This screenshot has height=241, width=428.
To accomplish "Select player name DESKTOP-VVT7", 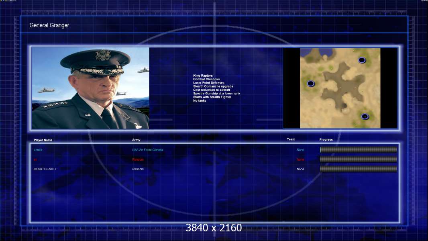I will [45, 169].
